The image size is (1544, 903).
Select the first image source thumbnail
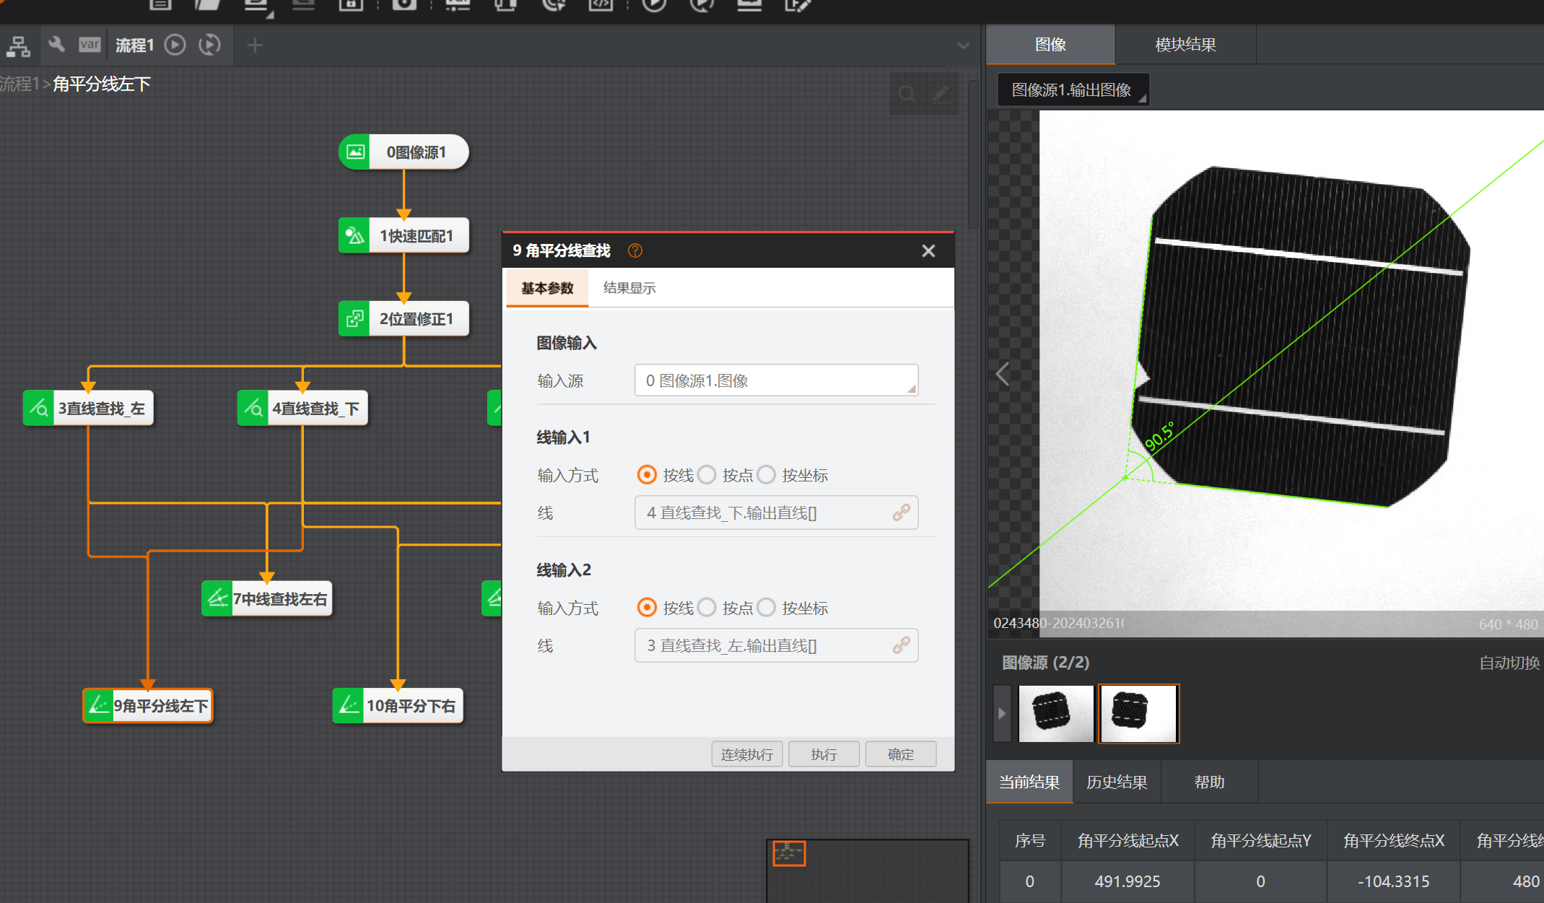click(1055, 713)
